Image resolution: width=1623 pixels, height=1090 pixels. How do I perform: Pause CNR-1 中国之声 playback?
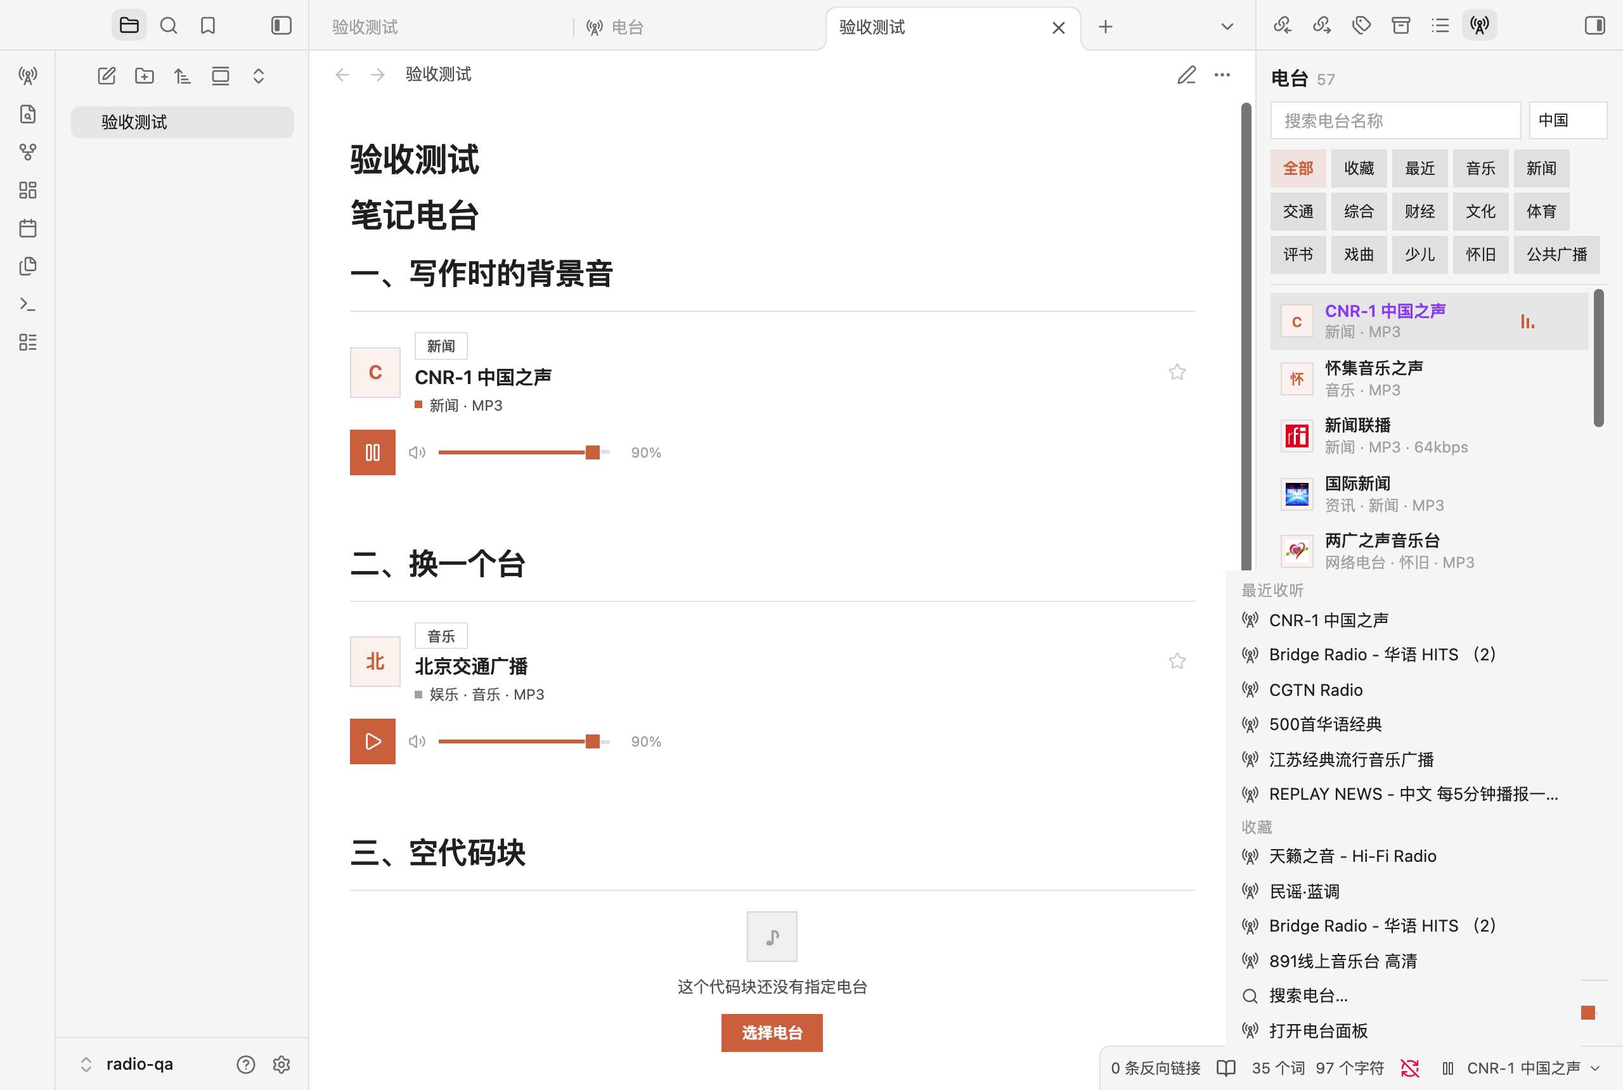point(373,452)
